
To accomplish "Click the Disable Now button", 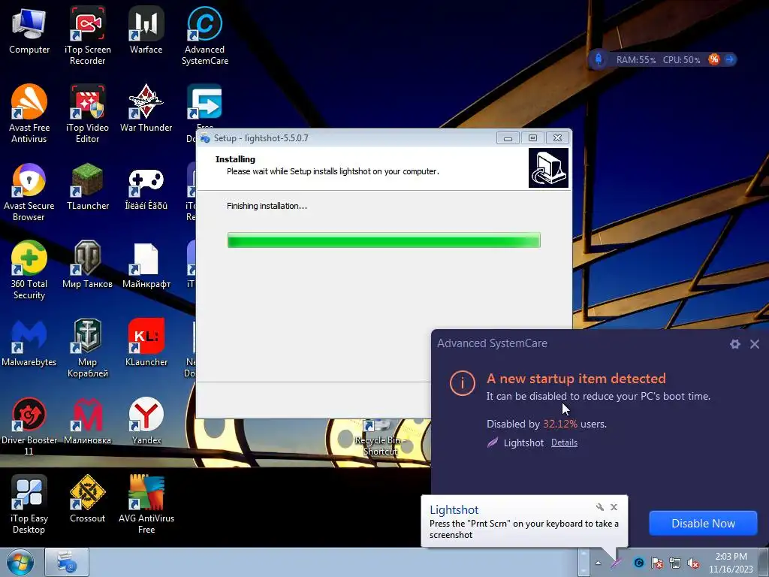I will (703, 524).
